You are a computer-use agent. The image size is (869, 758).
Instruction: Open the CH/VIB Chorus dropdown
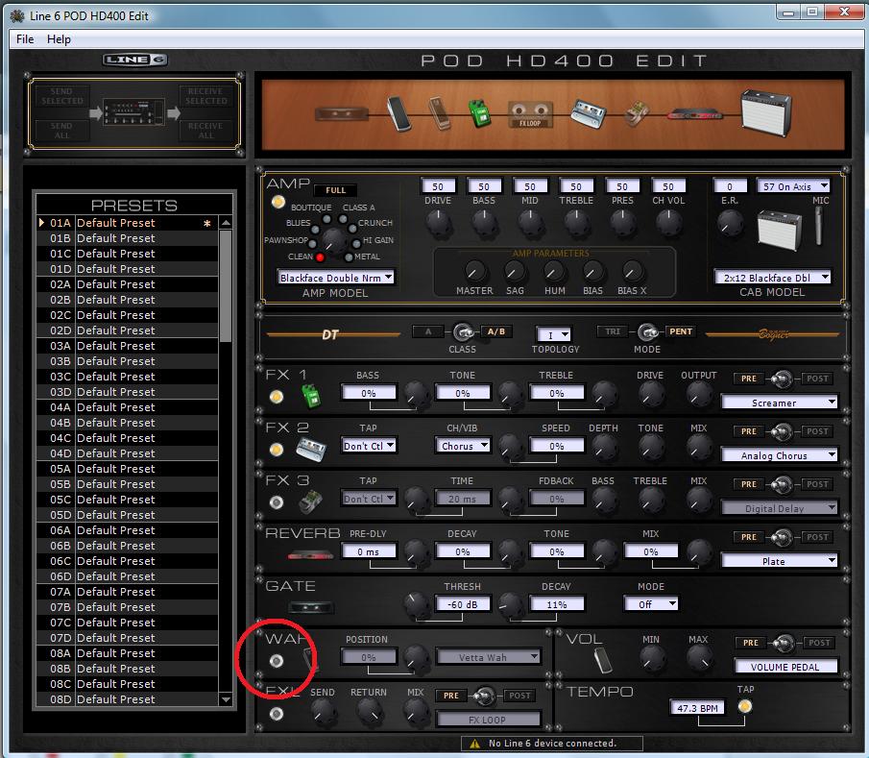click(462, 446)
